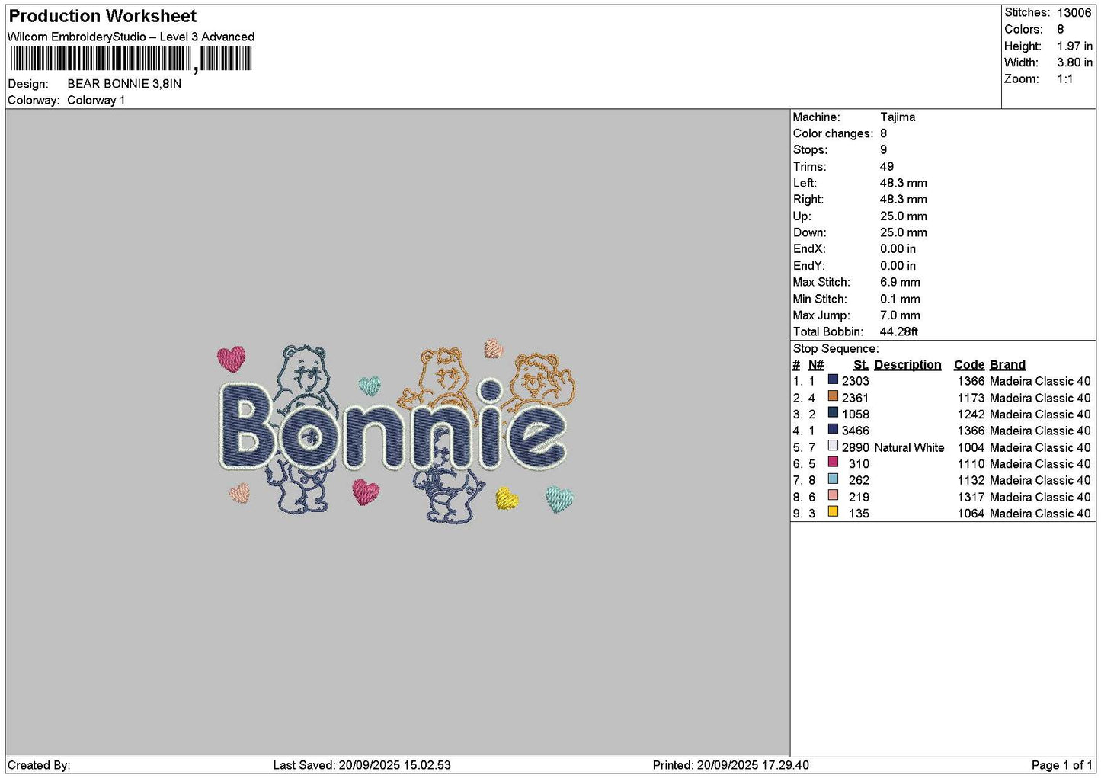Click the Zoom value 1:1
Screen dimensions: 1101x778
coord(1064,79)
